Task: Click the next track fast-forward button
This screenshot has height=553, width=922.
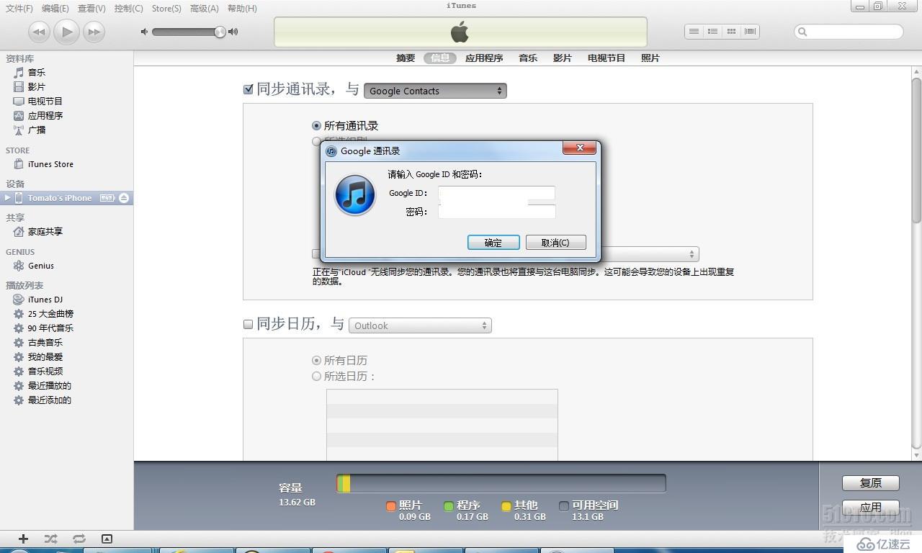Action: (94, 32)
